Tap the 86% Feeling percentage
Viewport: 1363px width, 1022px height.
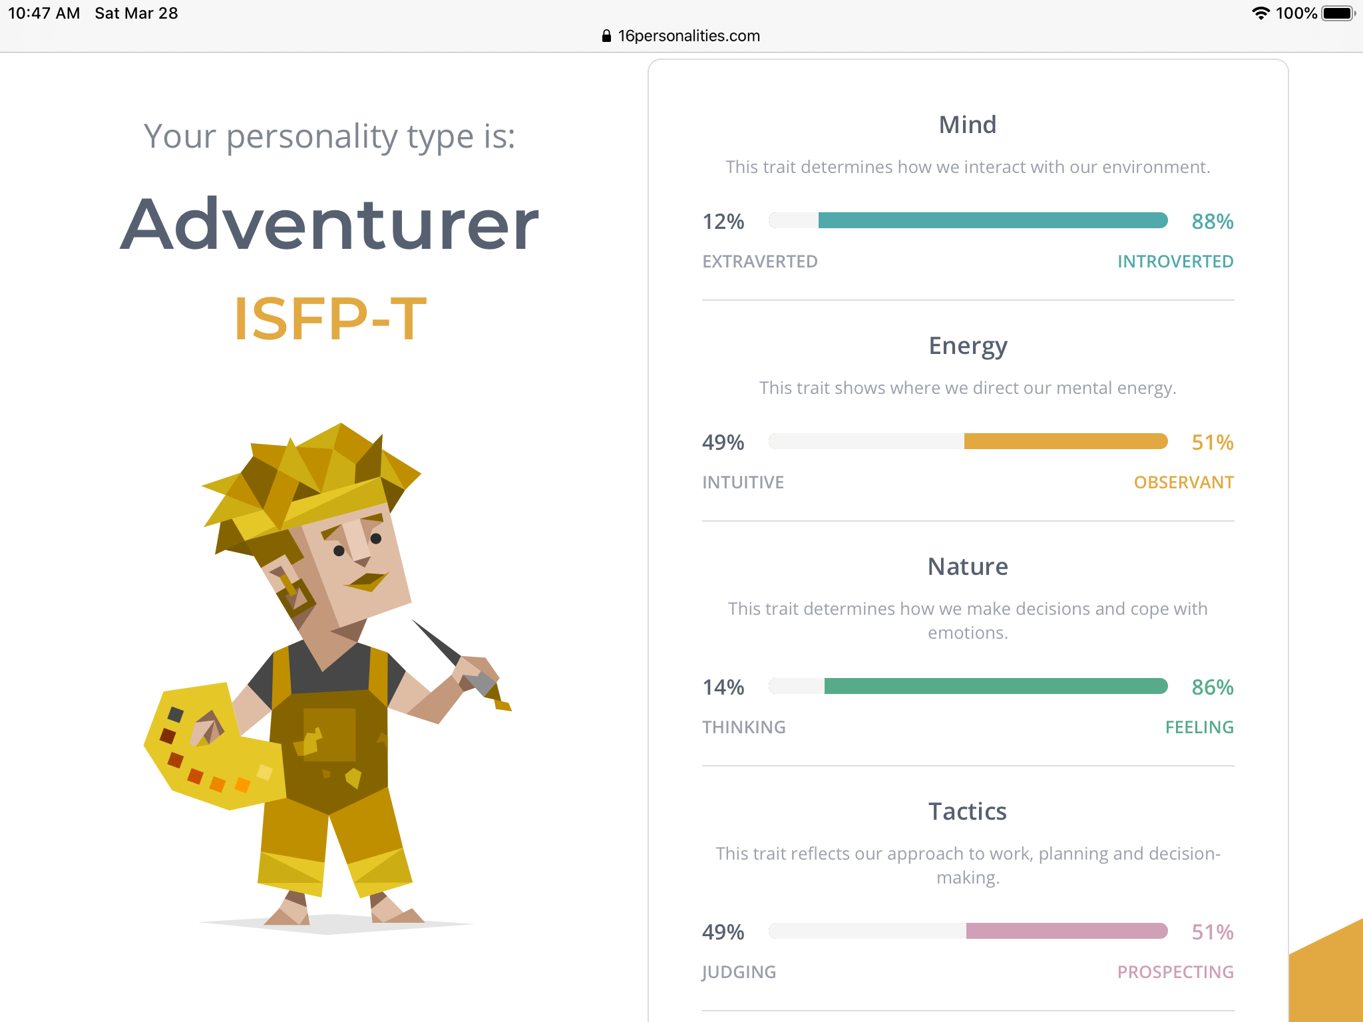pos(1213,687)
